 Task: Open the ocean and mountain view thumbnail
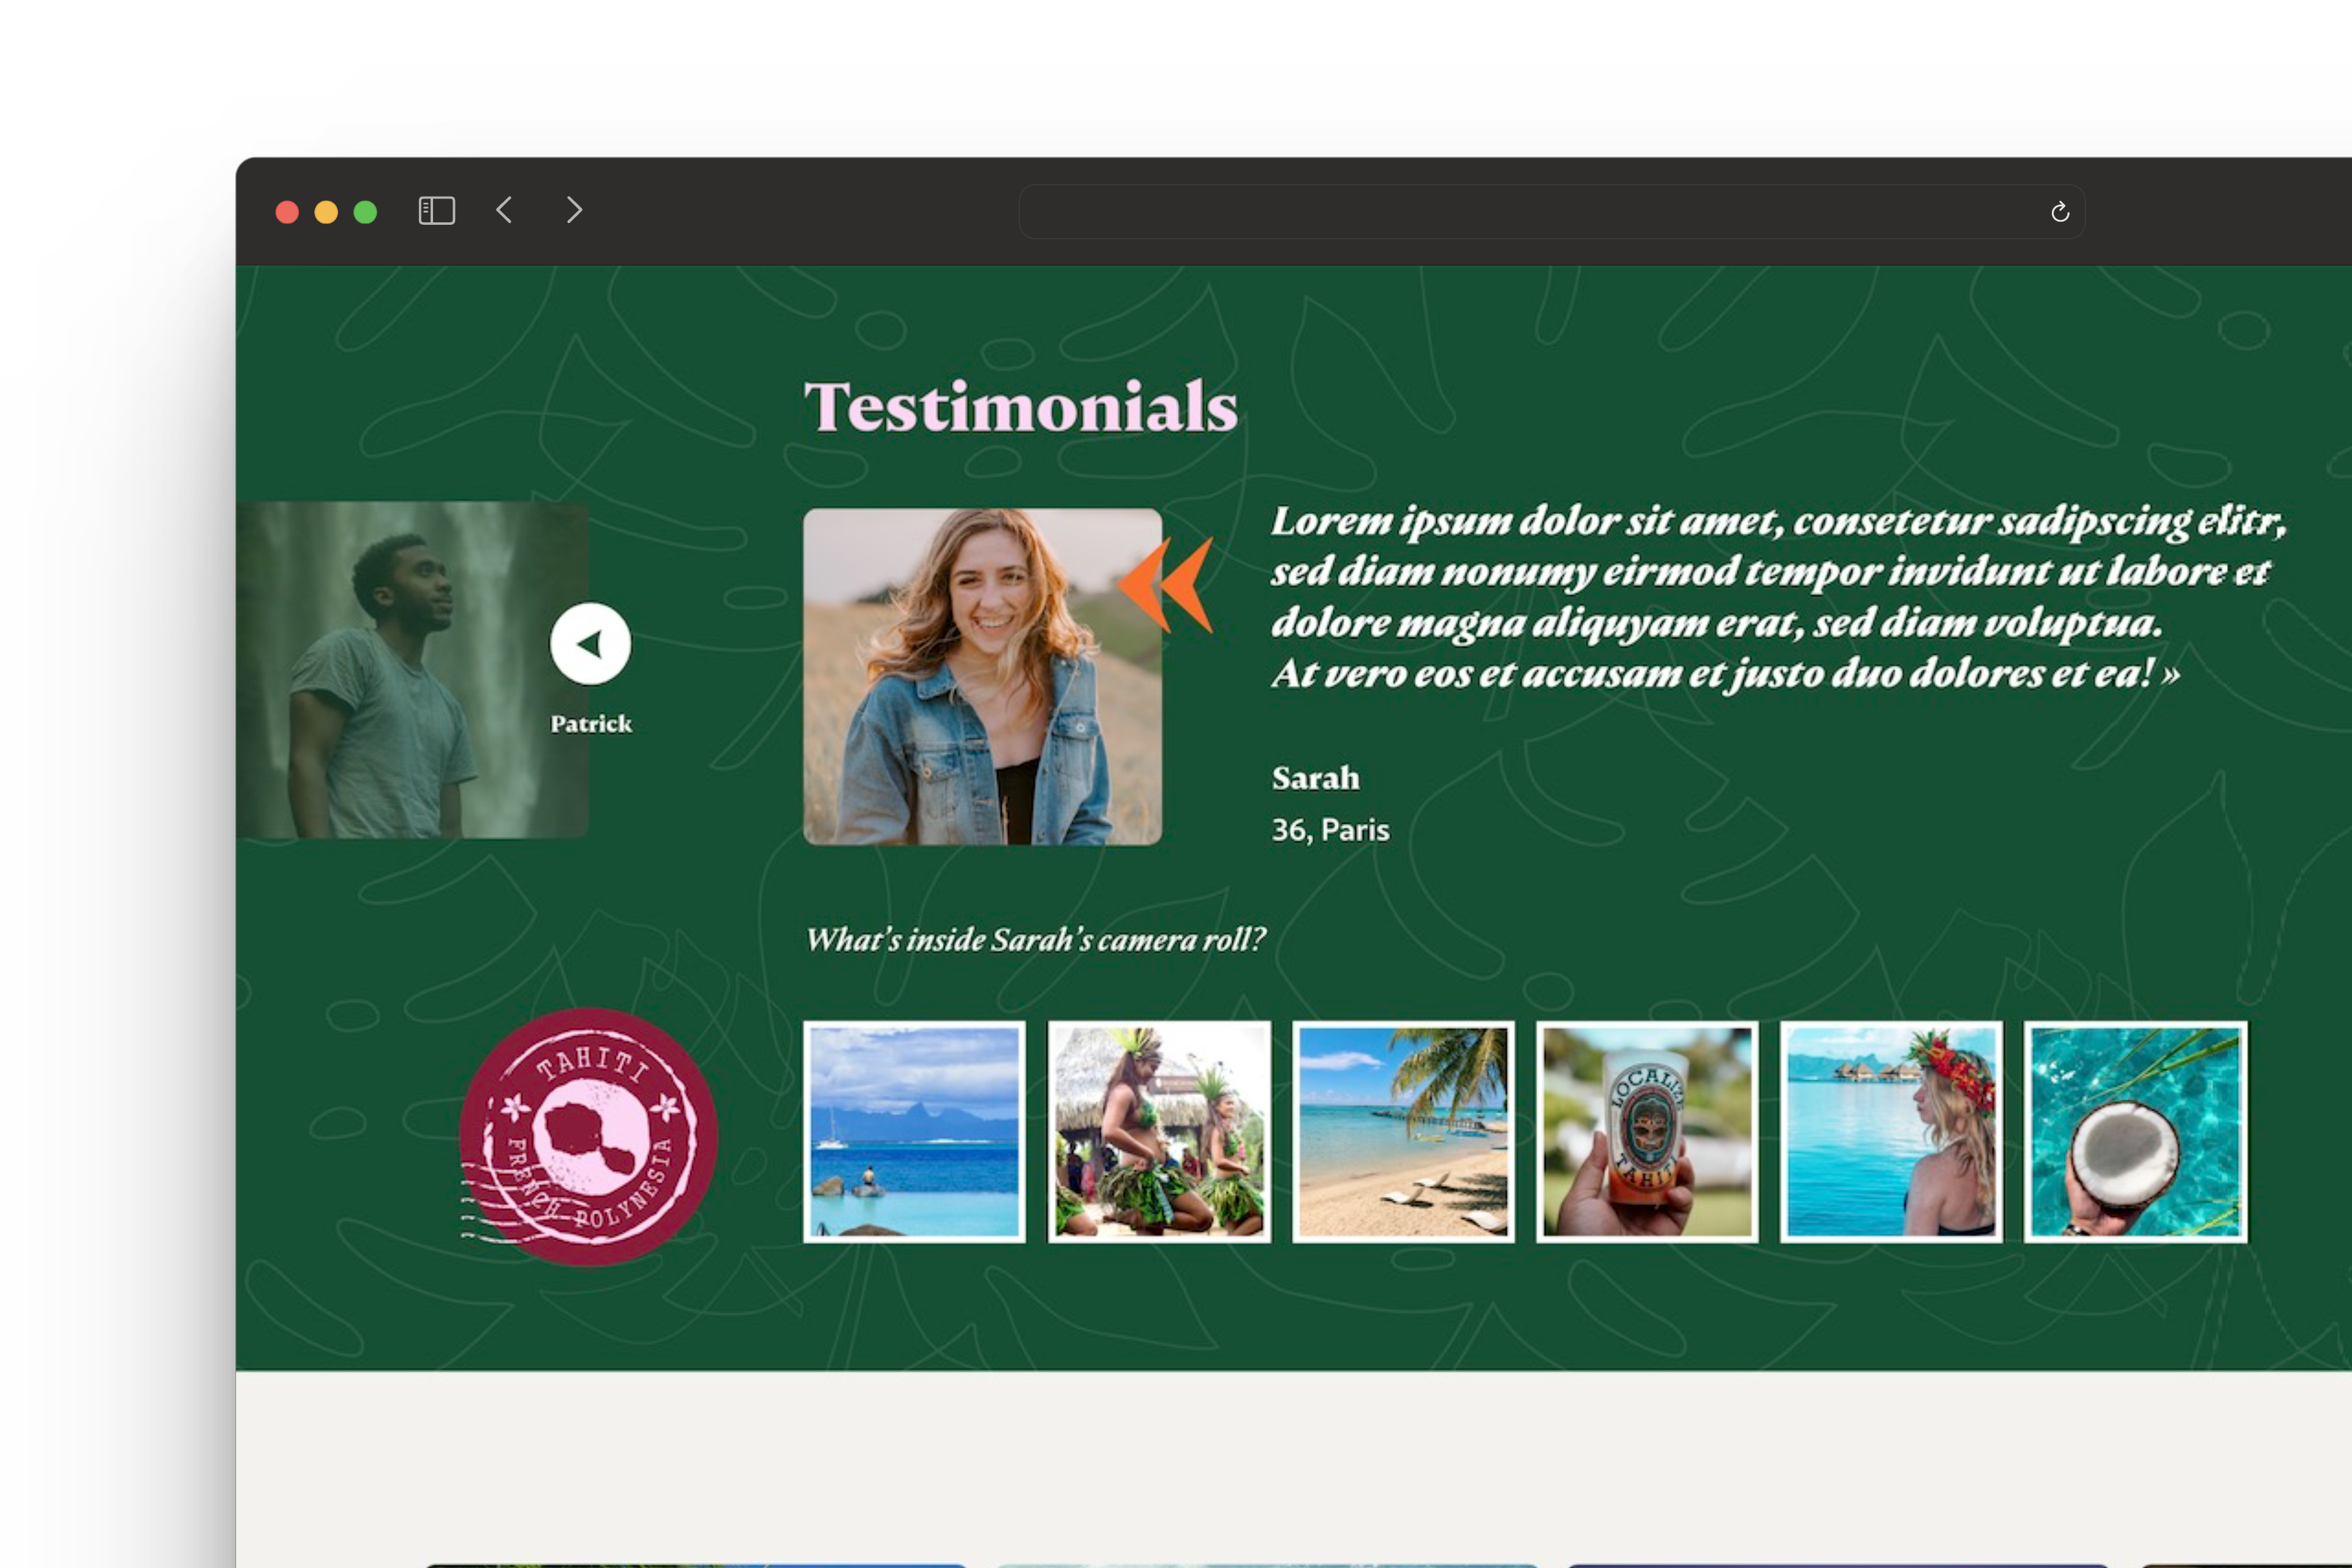(914, 1132)
